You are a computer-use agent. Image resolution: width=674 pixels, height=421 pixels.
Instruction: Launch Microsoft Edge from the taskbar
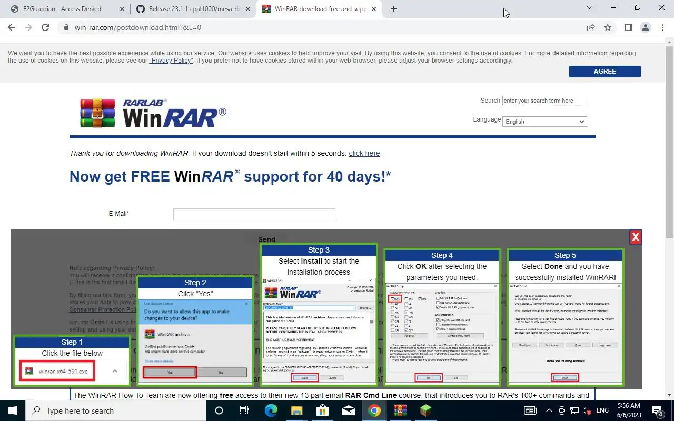tap(271, 410)
